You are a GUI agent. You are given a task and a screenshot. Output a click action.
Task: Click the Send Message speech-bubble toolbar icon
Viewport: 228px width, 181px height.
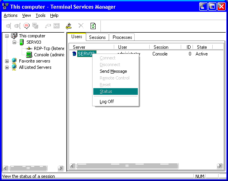[26, 26]
